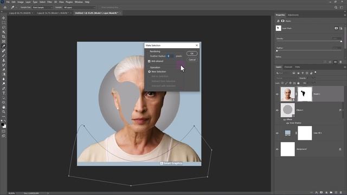Click the Feather Radius input field
347x195 pixels.
(x=170, y=56)
